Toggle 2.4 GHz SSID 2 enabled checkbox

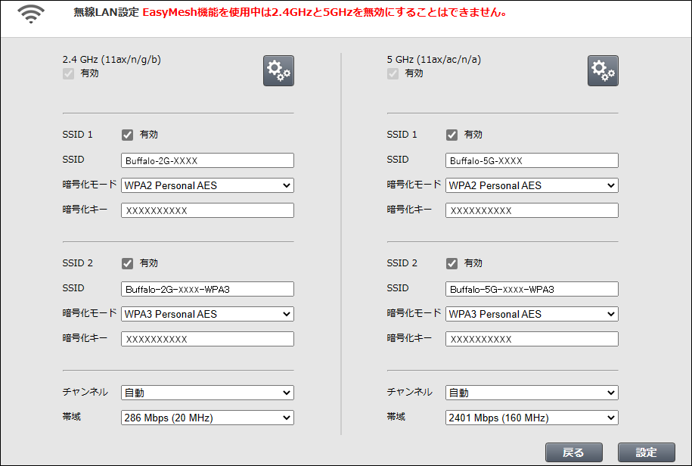click(x=128, y=263)
